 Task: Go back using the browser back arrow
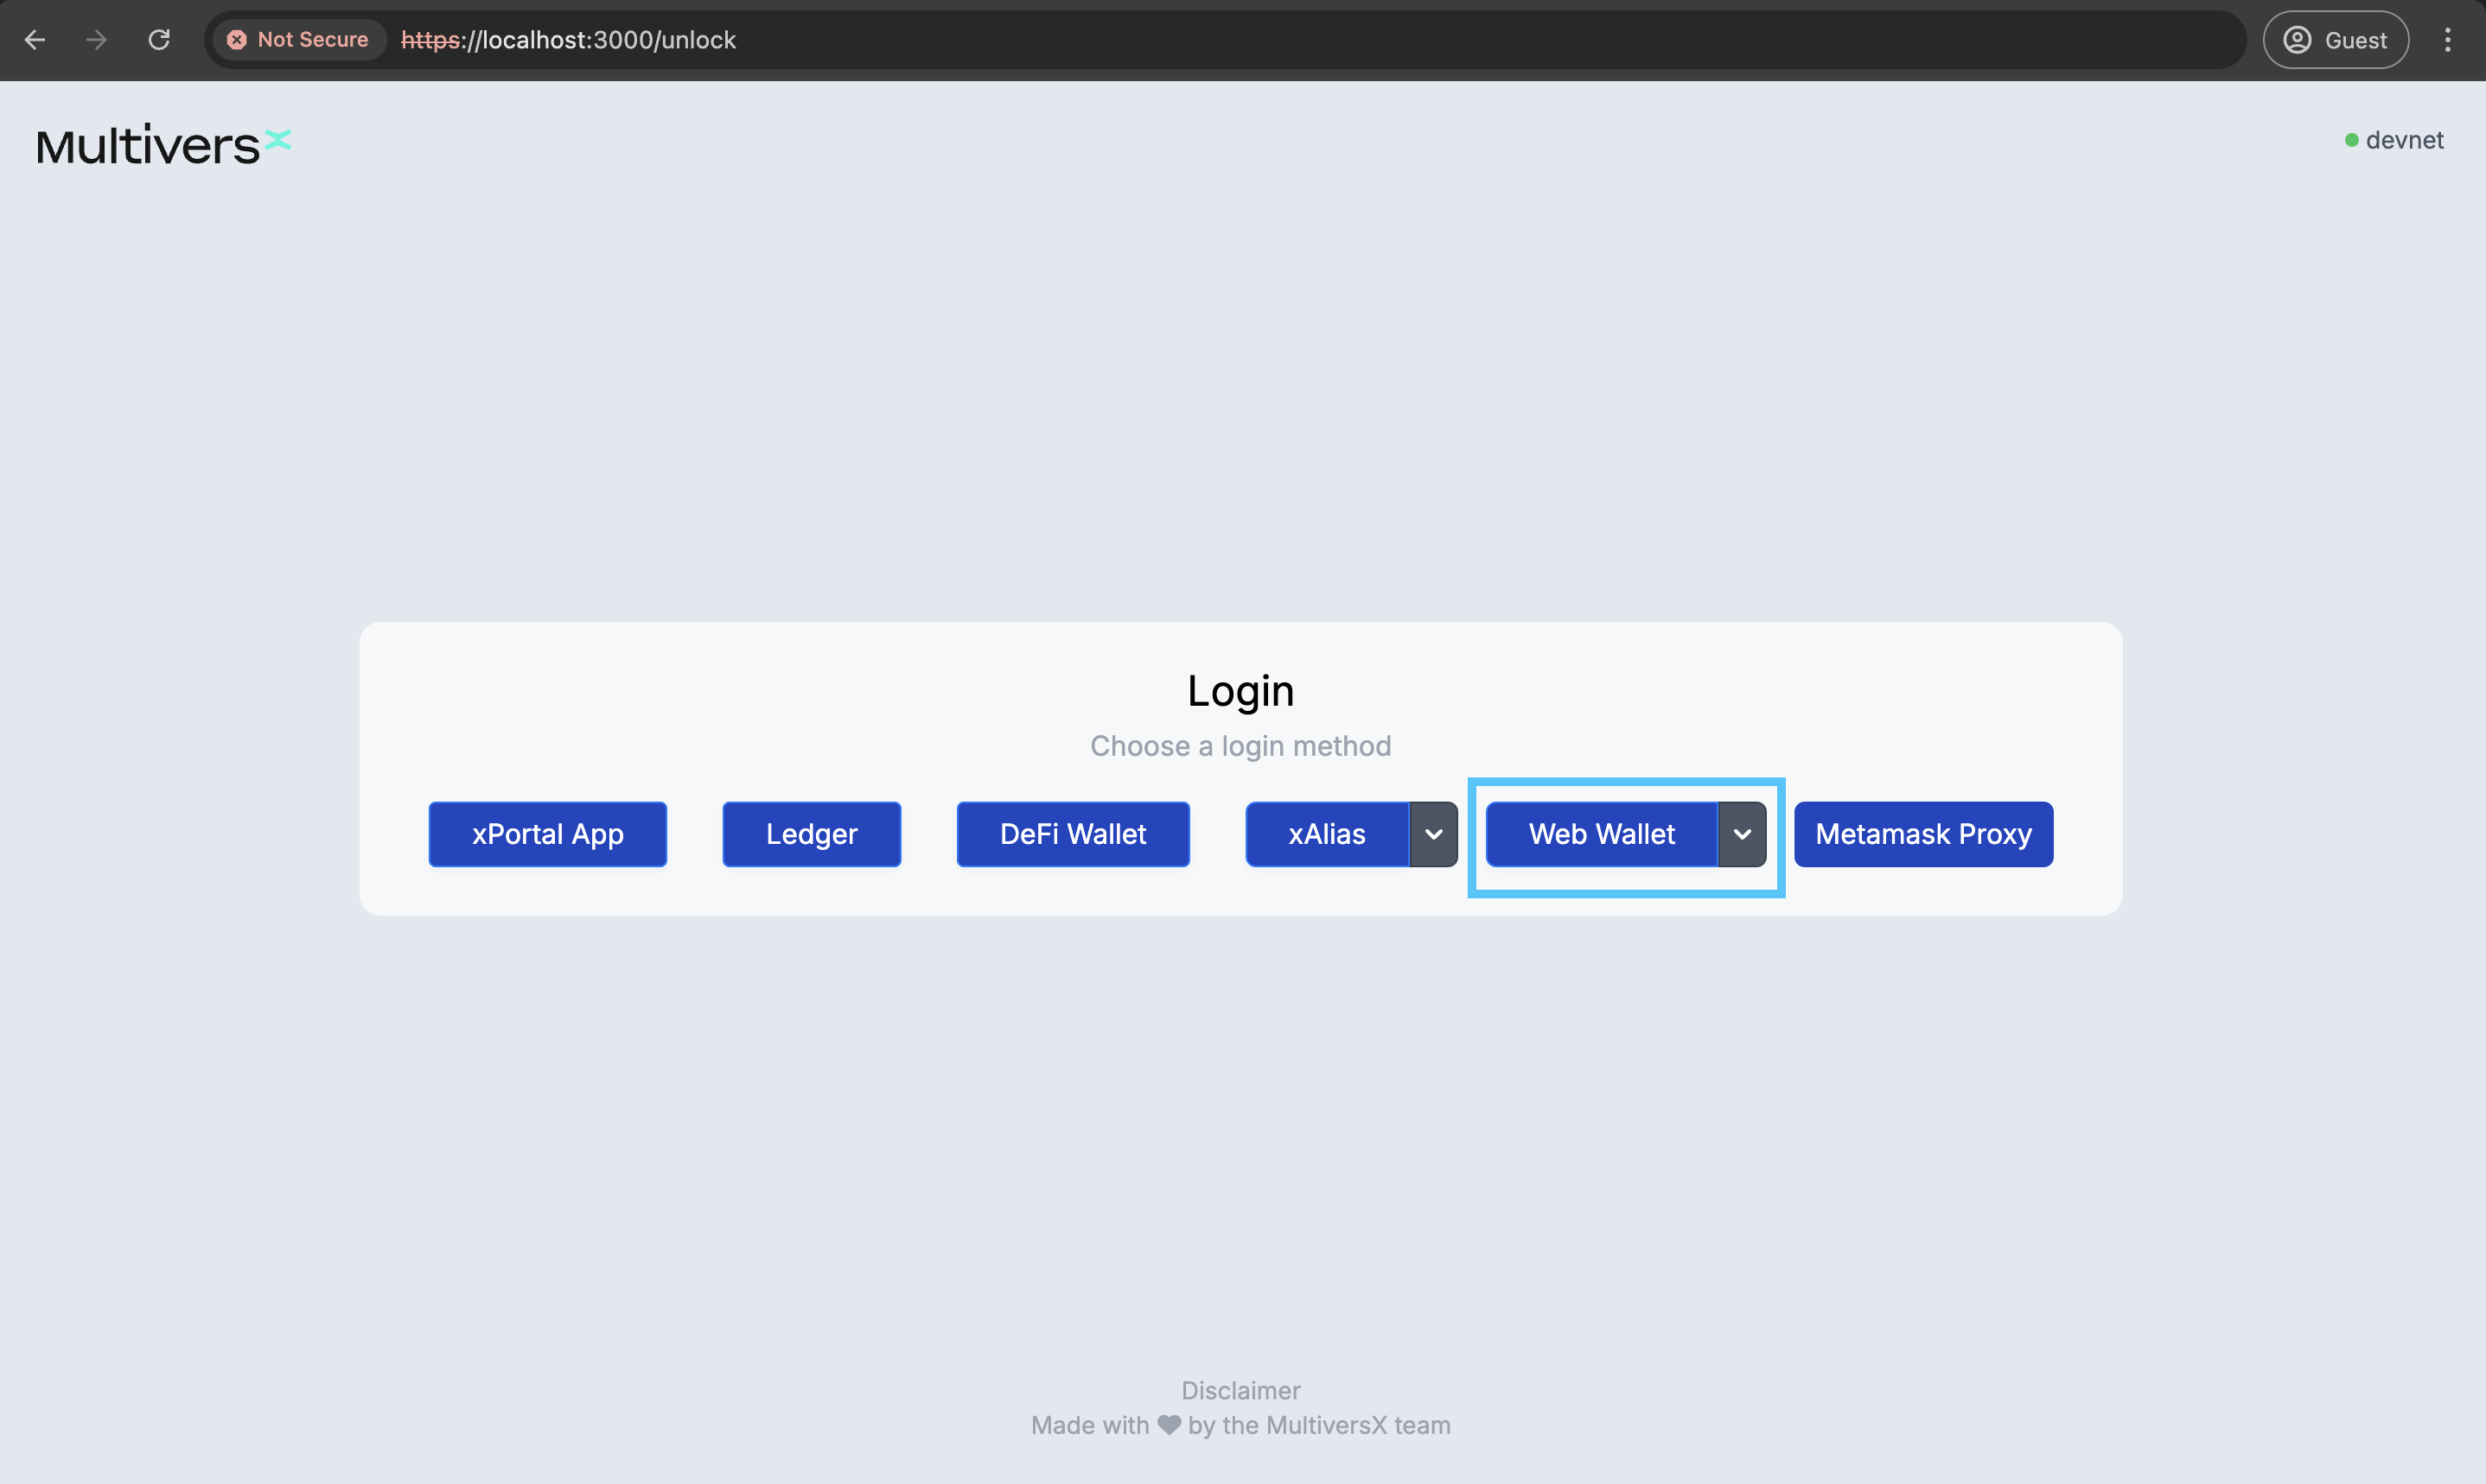tap(35, 40)
